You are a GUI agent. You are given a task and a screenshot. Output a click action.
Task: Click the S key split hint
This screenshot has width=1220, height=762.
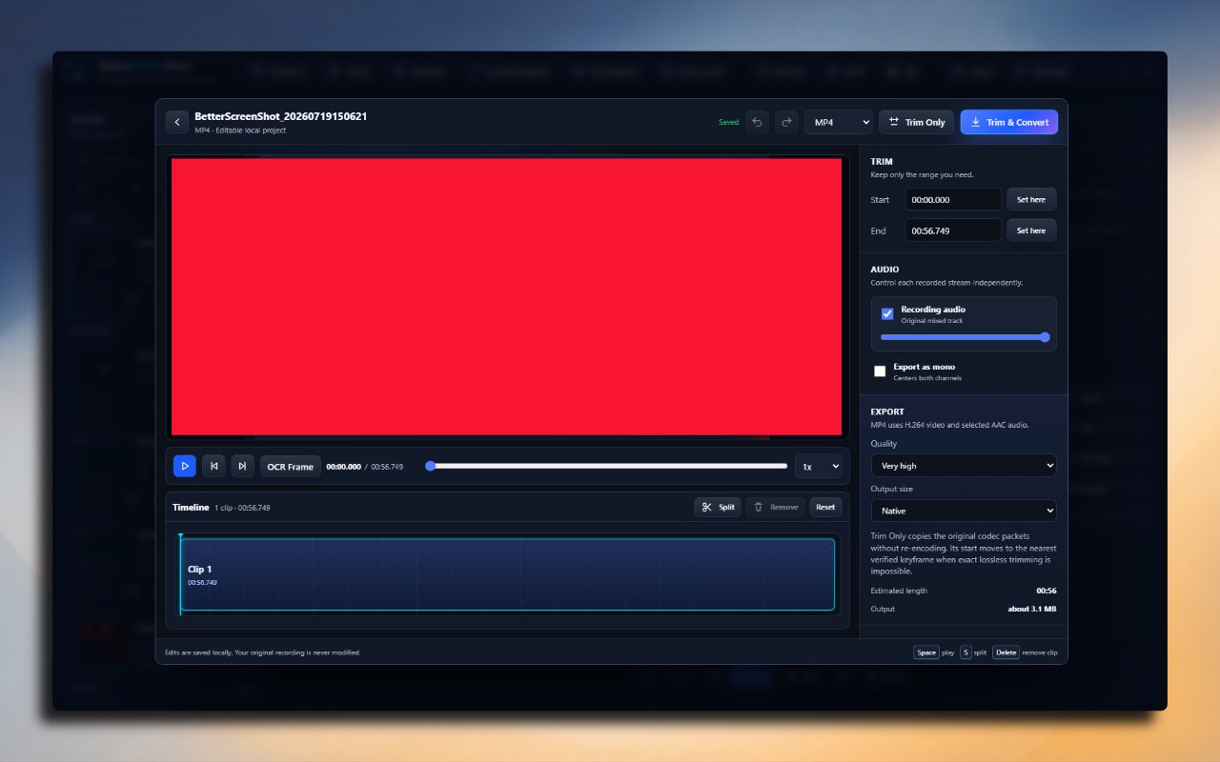click(x=966, y=652)
